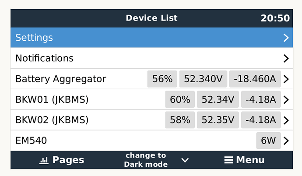302x176 pixels.
Task: Toggle change to Dark mode
Action: click(146, 160)
